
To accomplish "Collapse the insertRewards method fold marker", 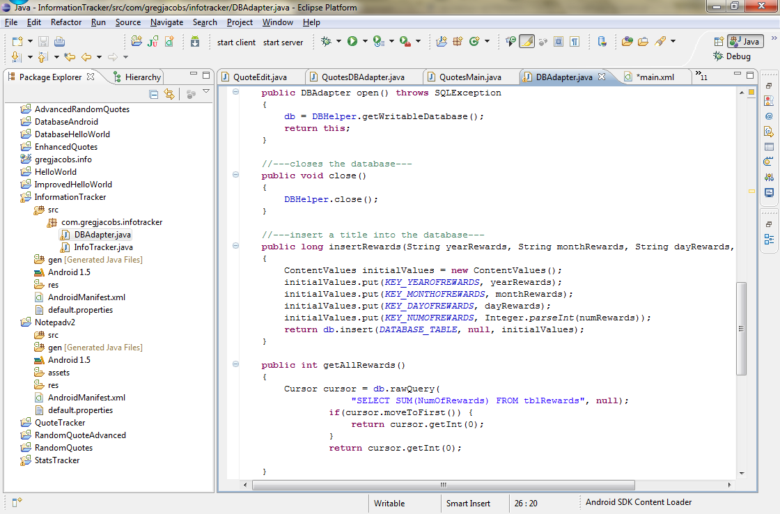I will pyautogui.click(x=236, y=247).
